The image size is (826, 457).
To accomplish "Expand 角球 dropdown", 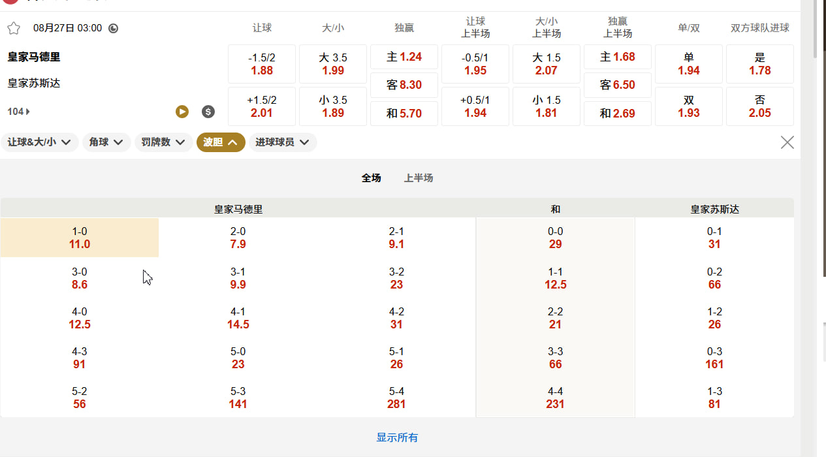I will [106, 142].
